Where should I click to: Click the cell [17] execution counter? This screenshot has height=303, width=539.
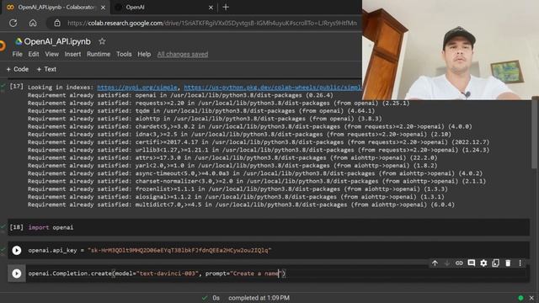(x=17, y=86)
